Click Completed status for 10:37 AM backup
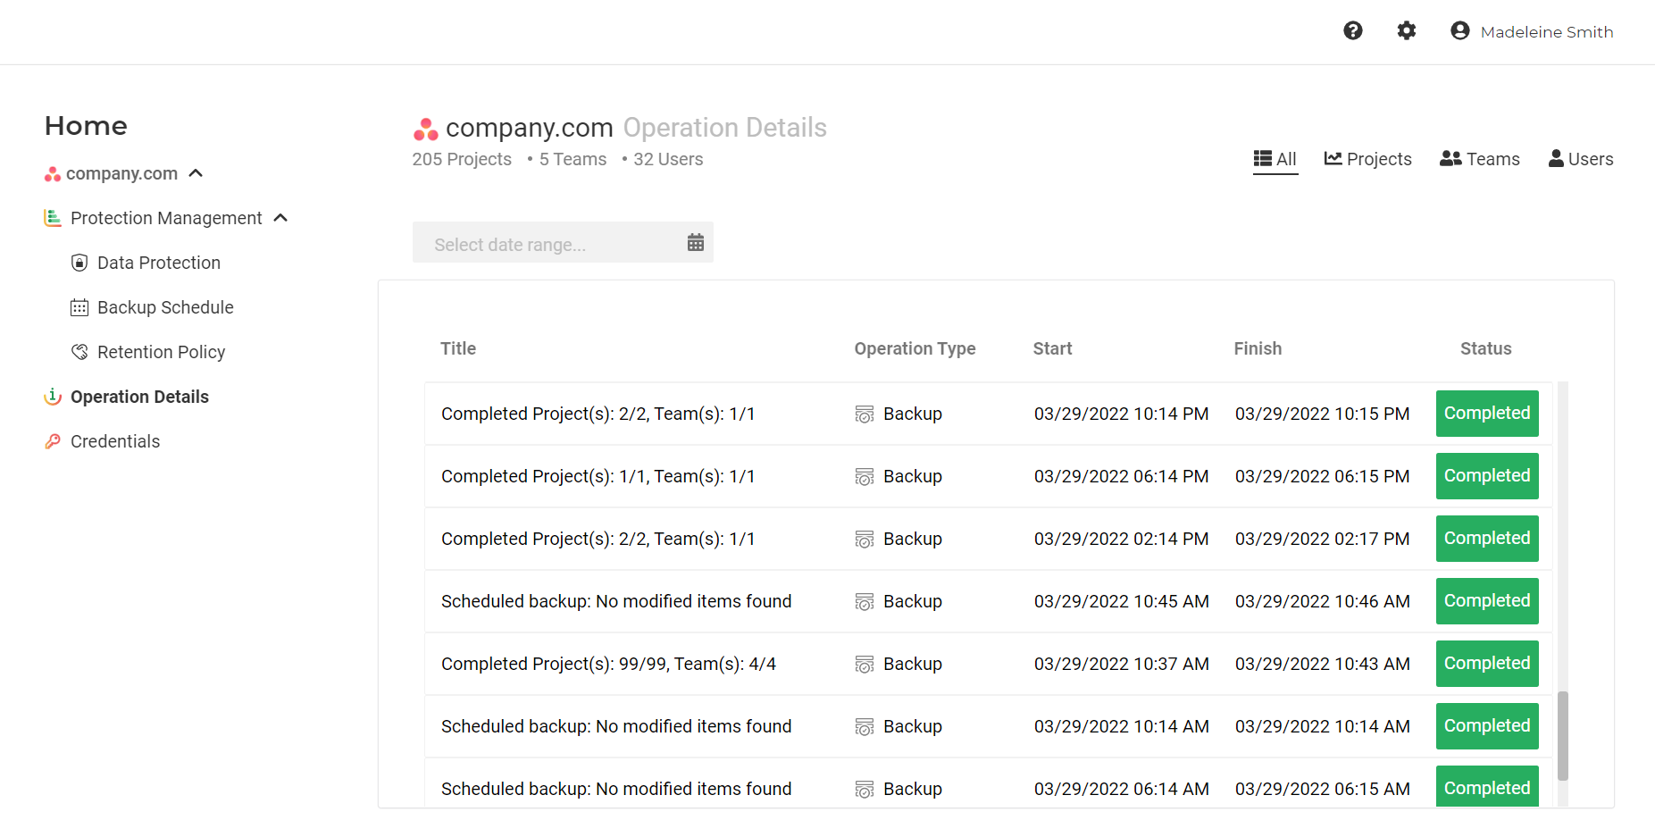 1487,664
